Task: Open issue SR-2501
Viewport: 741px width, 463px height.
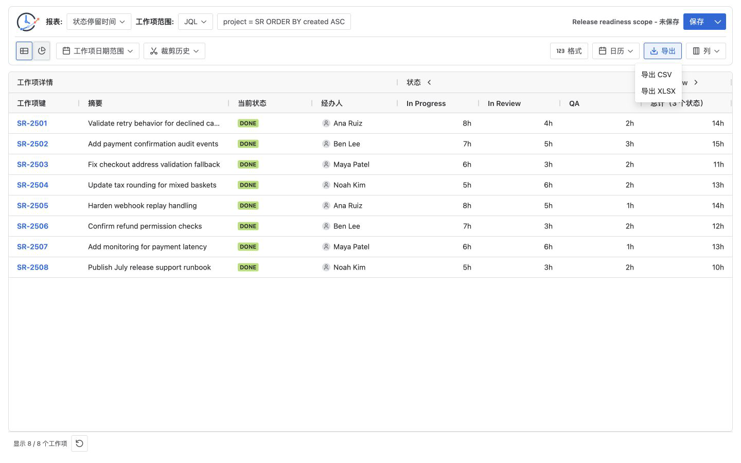Action: (32, 123)
